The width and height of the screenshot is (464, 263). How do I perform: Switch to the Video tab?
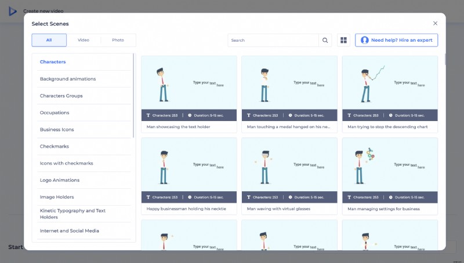(x=84, y=40)
